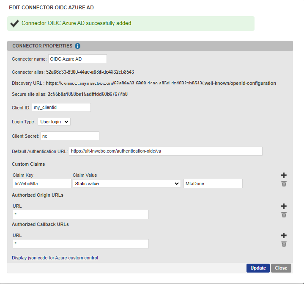Image resolution: width=304 pixels, height=284 pixels.
Task: Click the Update button
Action: [258, 268]
